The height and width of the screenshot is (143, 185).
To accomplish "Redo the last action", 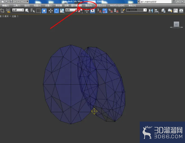I will click(x=21, y=2).
